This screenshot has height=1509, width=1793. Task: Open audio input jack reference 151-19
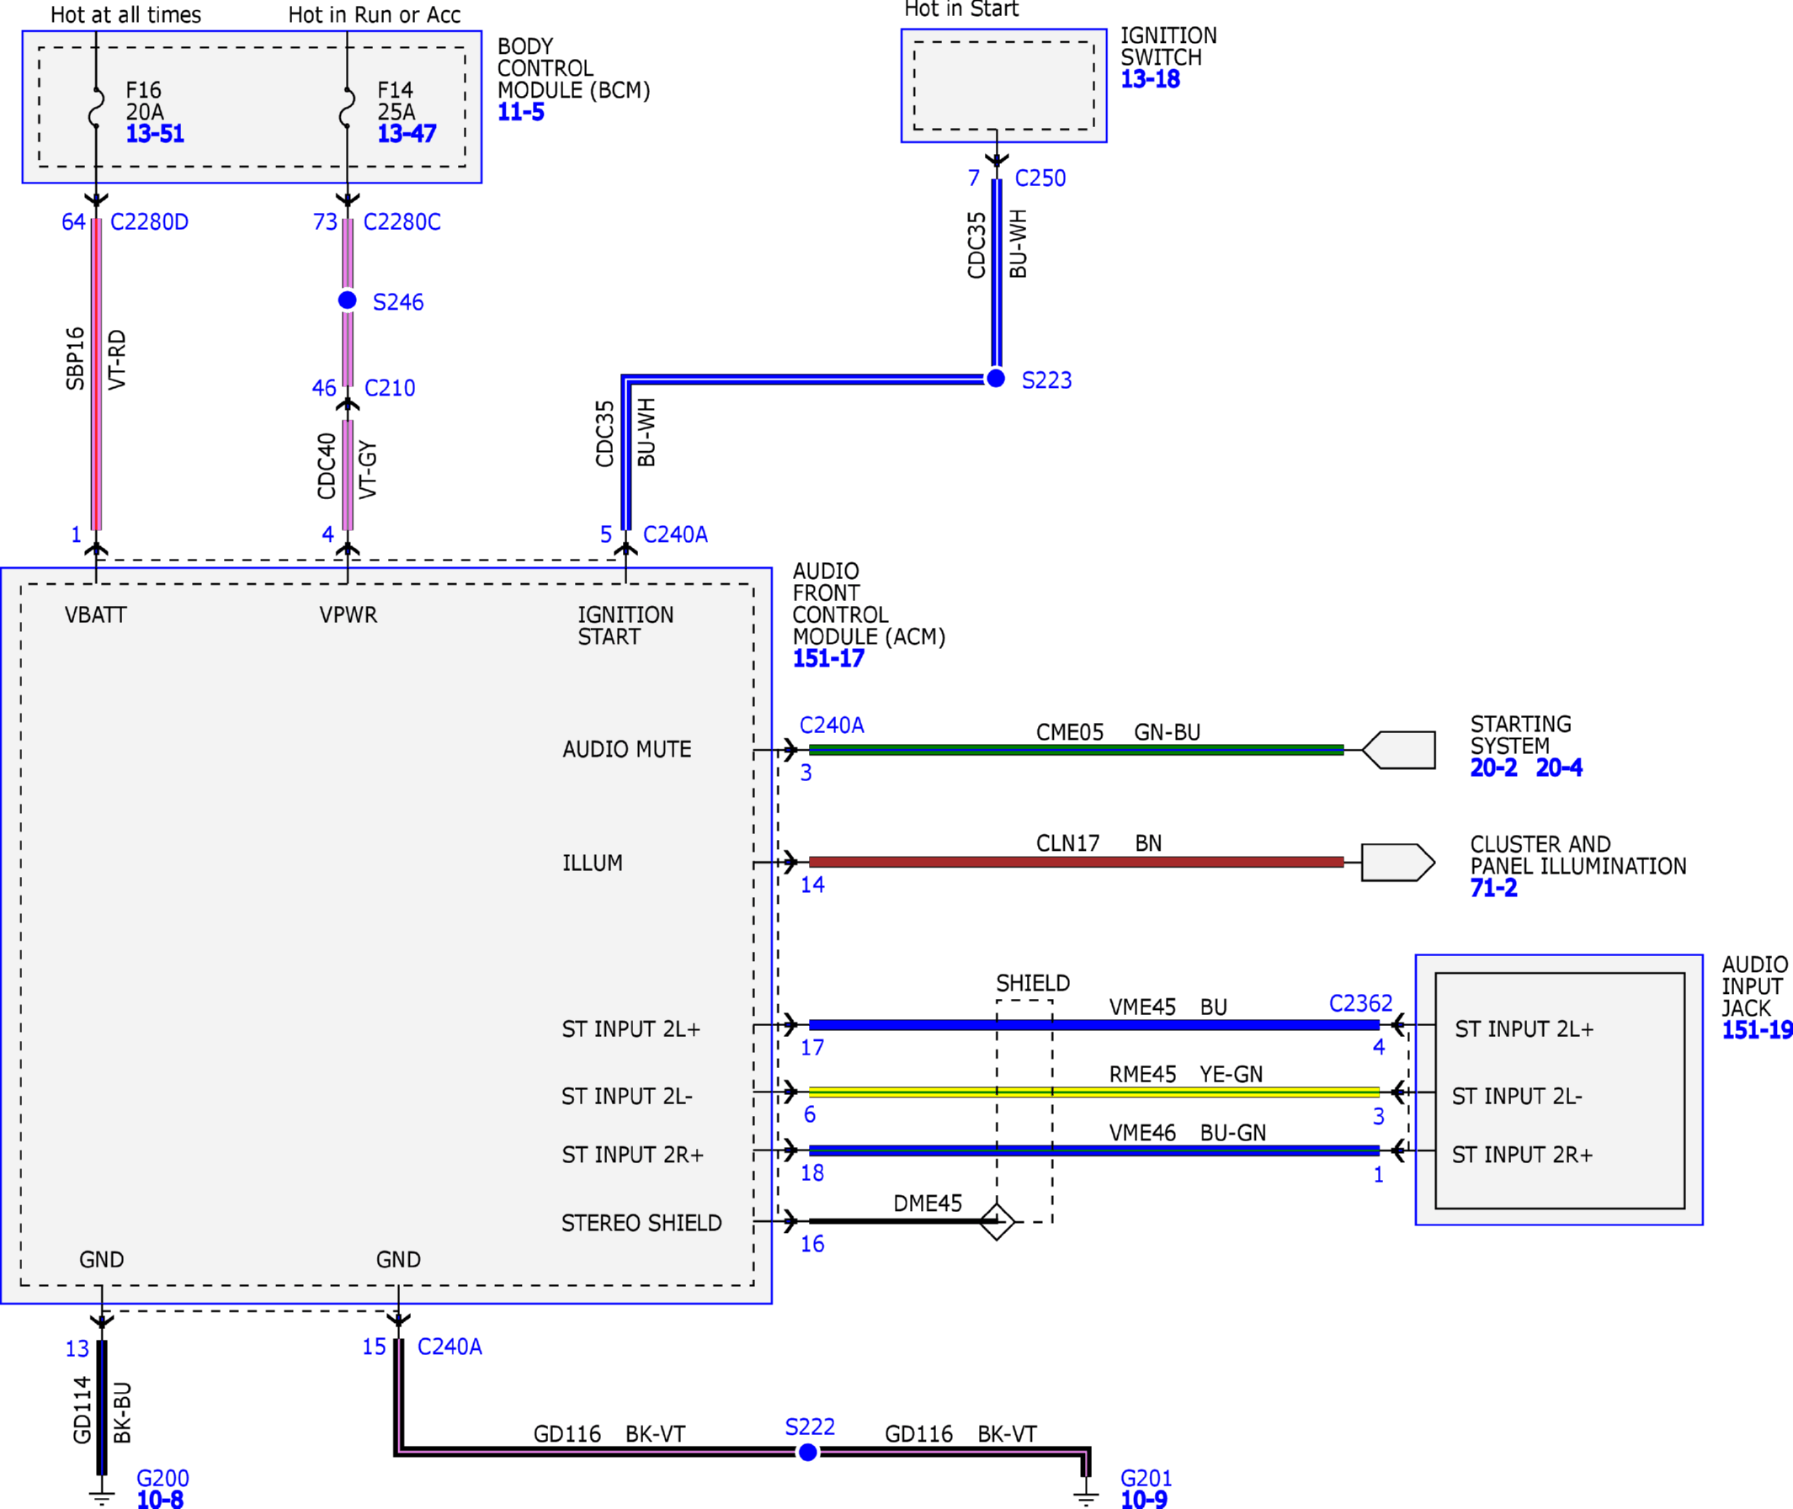point(1756,1030)
